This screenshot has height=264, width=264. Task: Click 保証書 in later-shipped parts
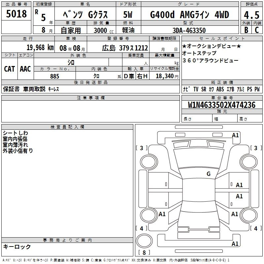tap(11, 89)
